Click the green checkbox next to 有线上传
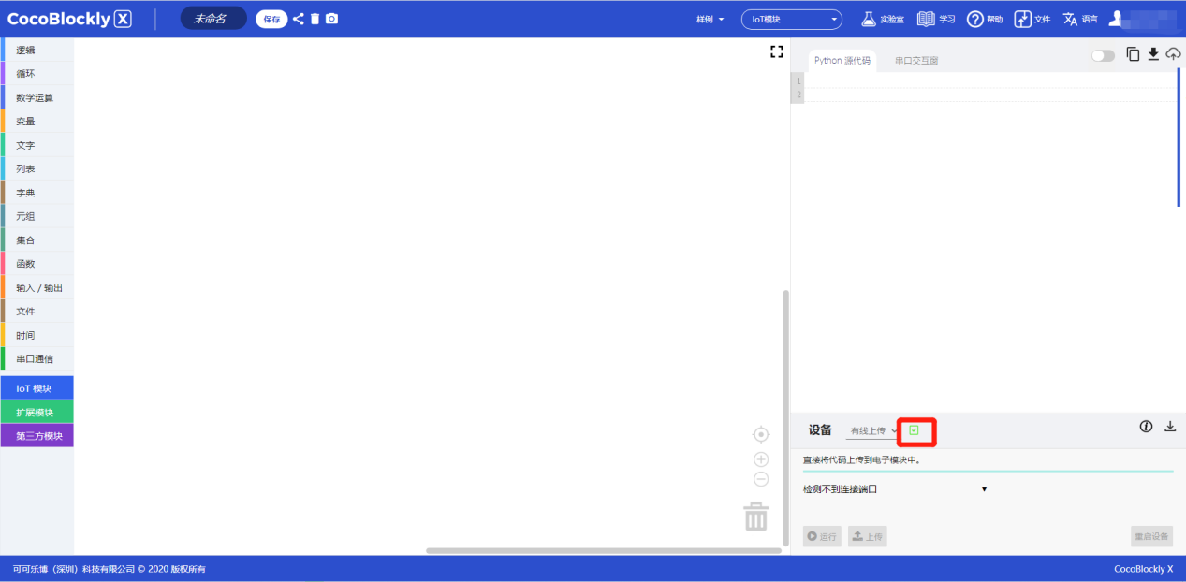The height and width of the screenshot is (582, 1186). [915, 430]
